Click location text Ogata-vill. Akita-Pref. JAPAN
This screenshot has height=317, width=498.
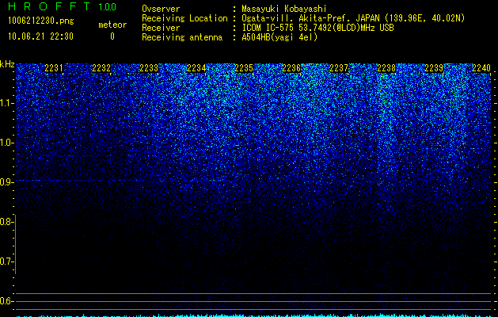pyautogui.click(x=310, y=18)
